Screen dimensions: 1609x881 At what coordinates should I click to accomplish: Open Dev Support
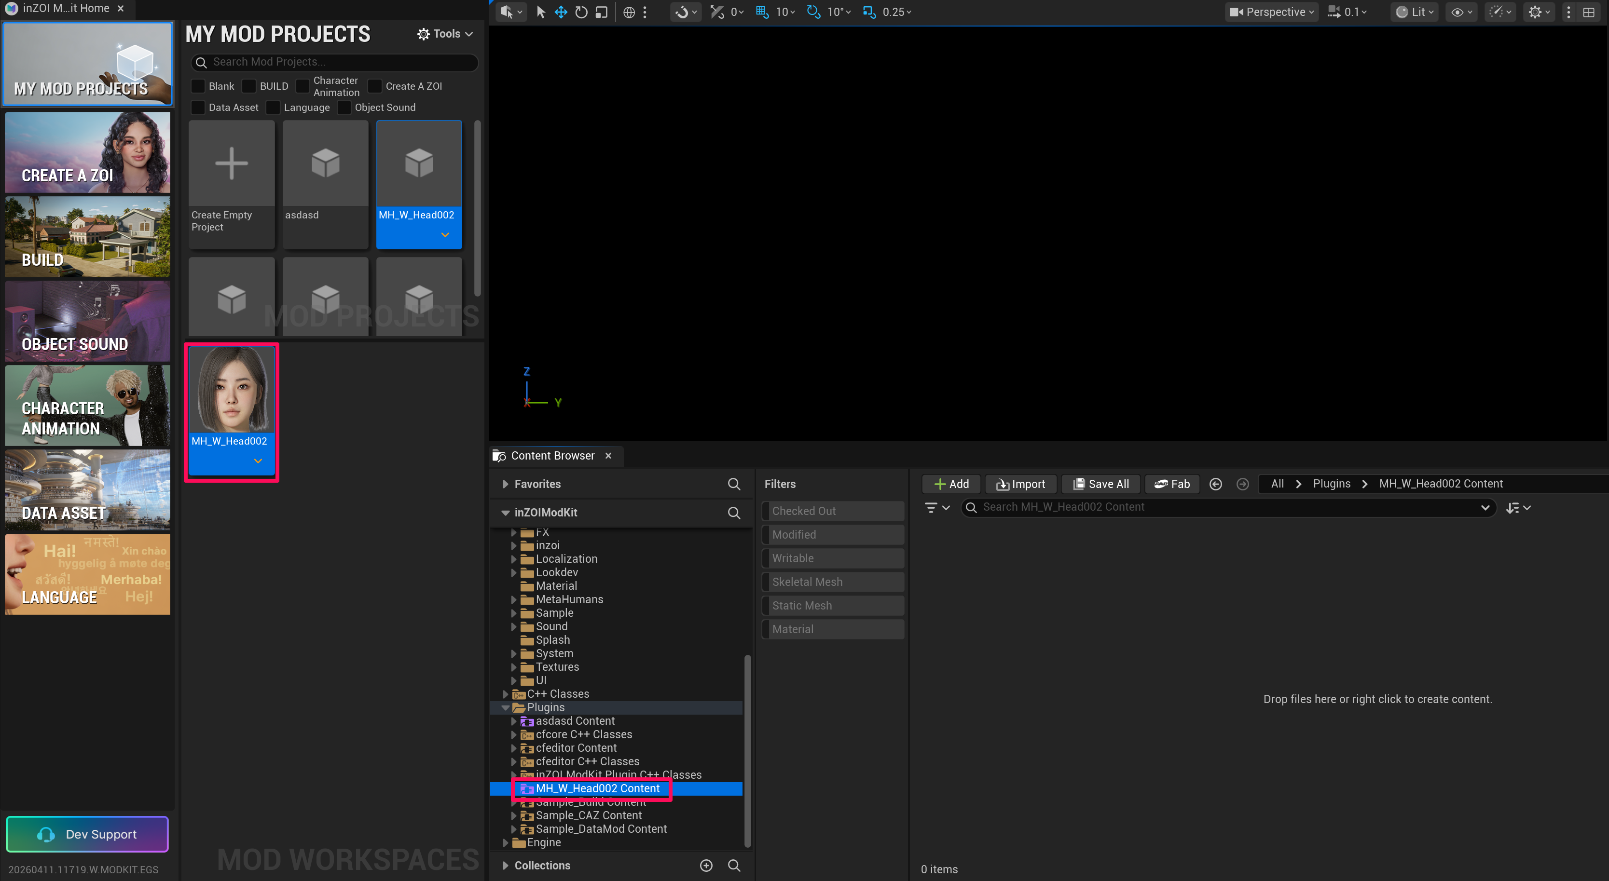(x=87, y=834)
